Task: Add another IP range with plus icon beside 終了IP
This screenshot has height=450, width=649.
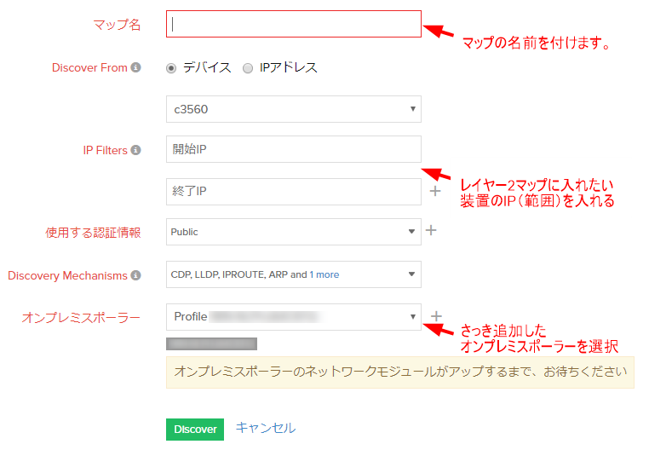Action: click(435, 191)
